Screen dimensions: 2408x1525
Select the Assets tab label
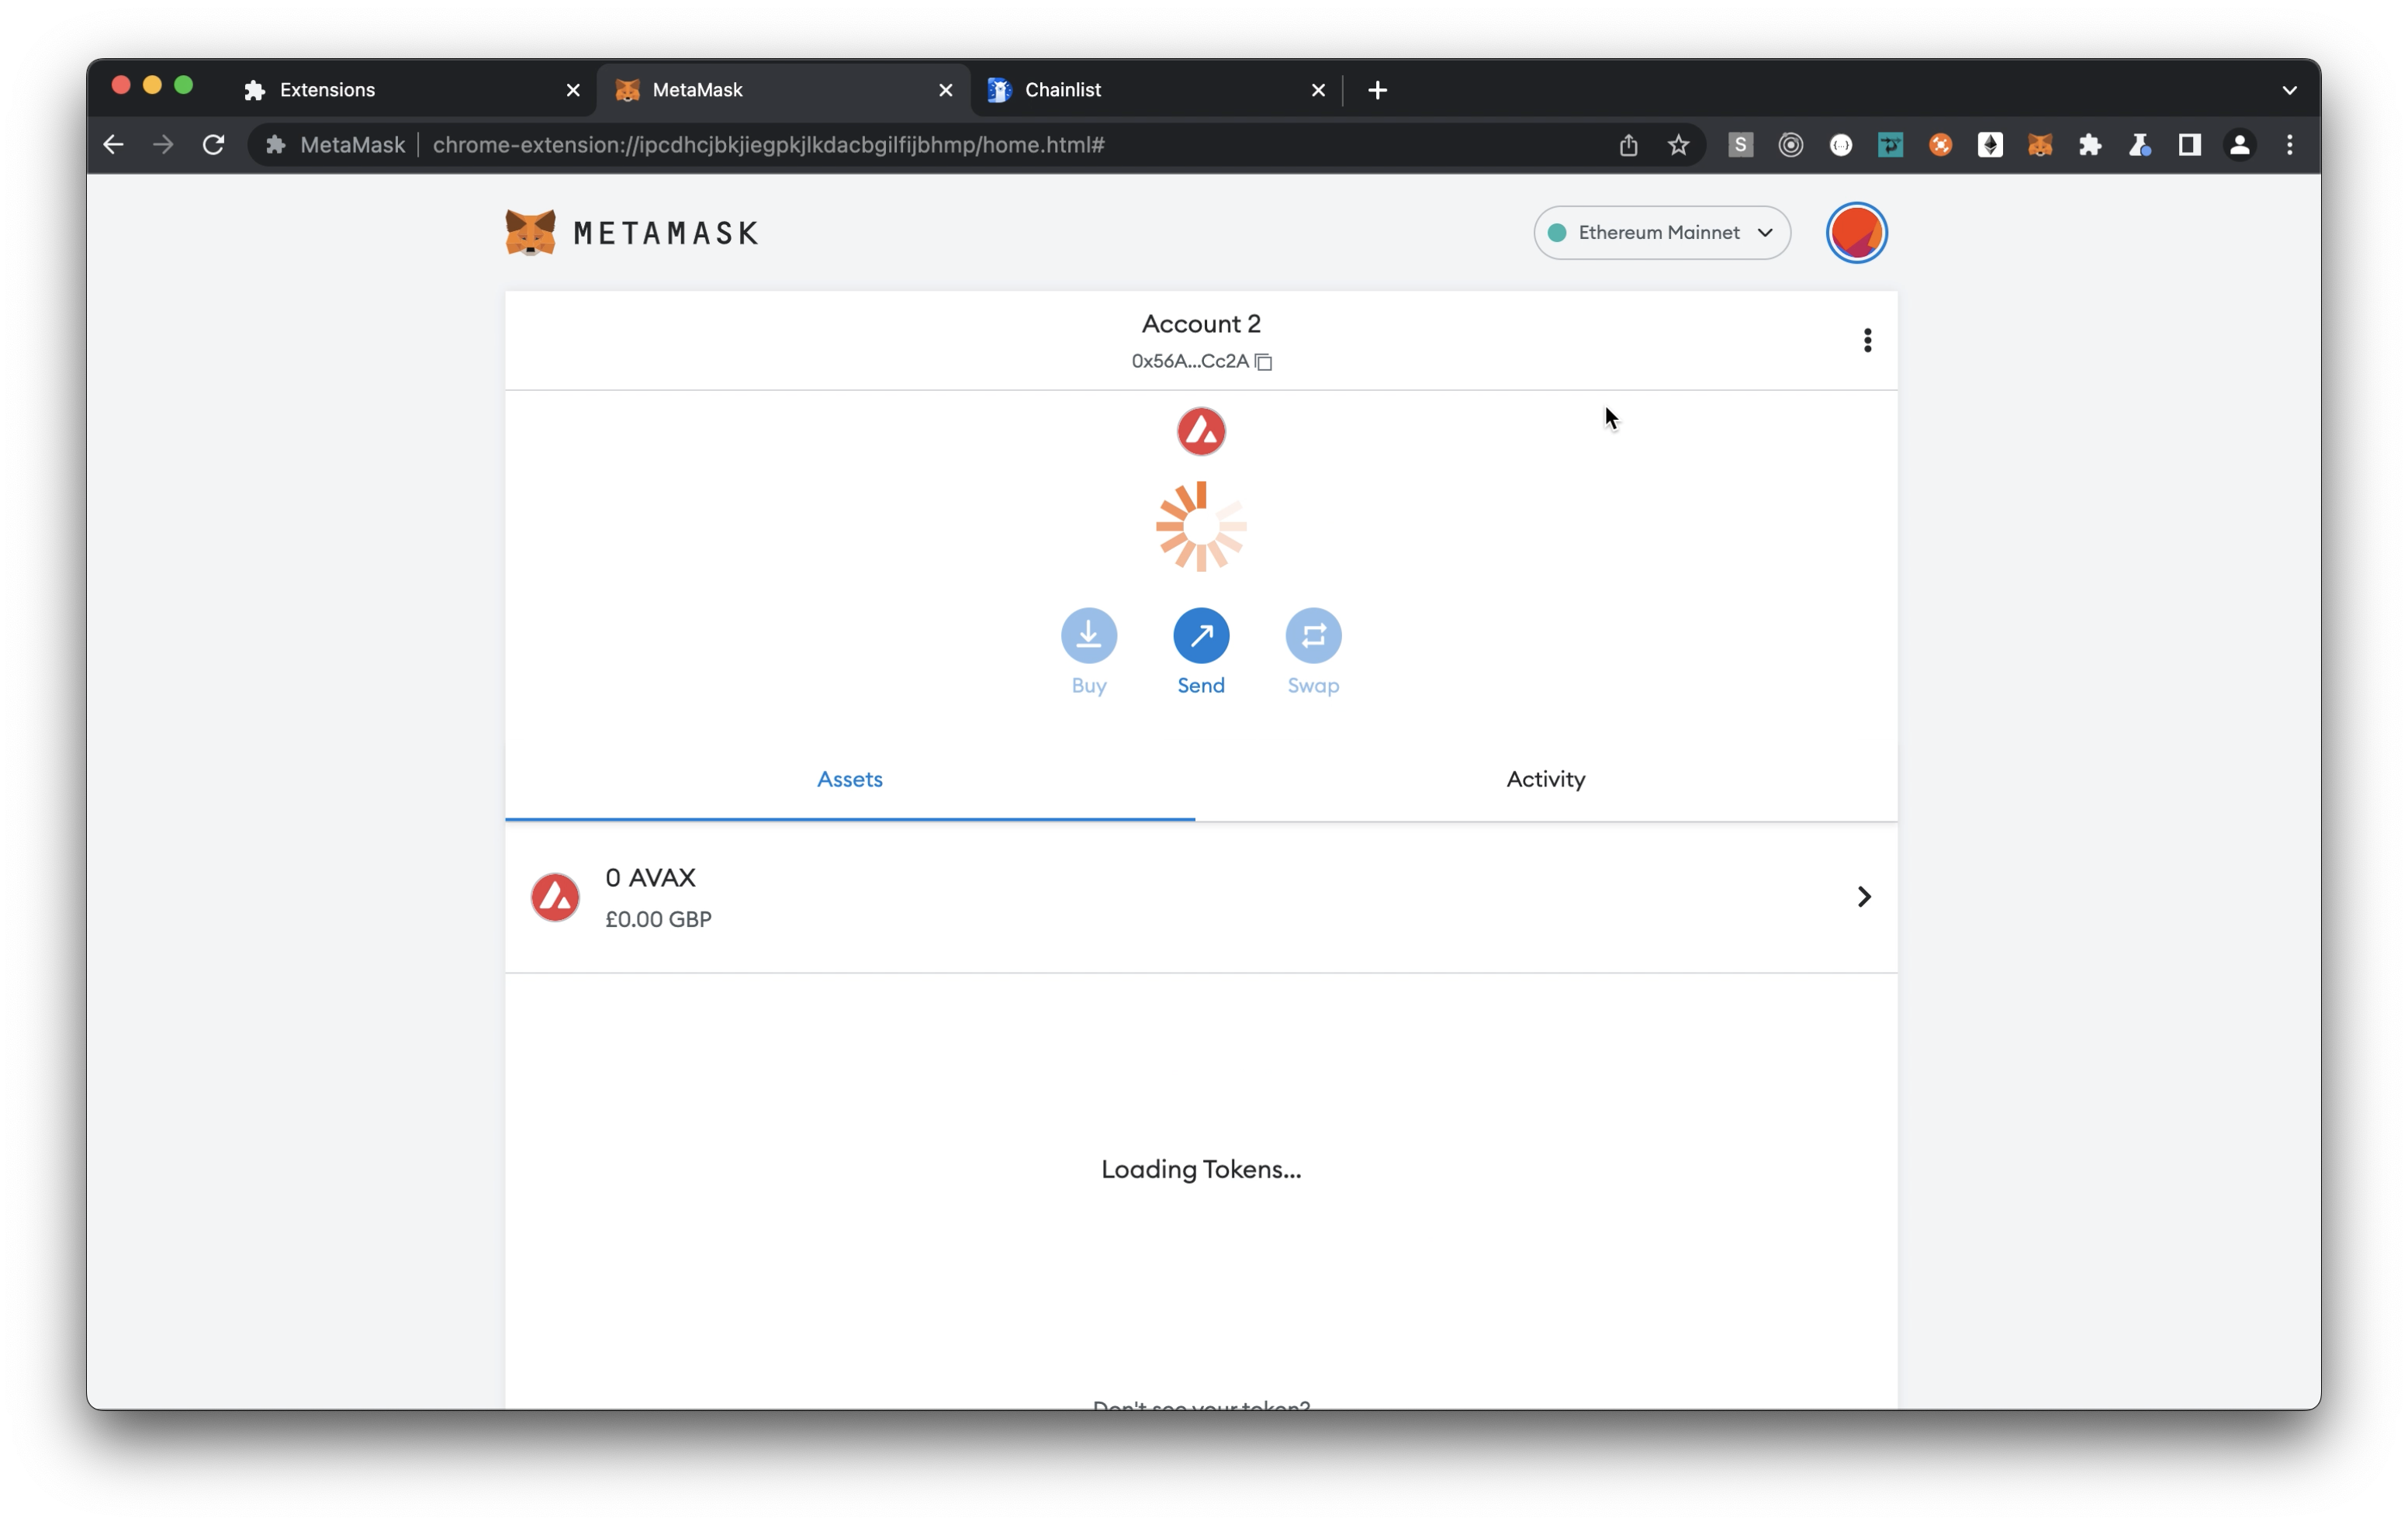[849, 779]
